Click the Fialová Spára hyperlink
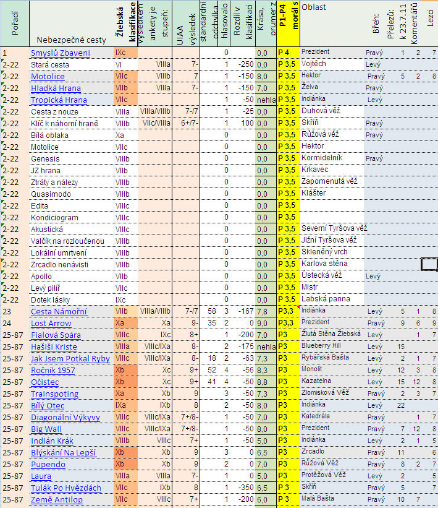This screenshot has height=508, width=438. point(56,335)
